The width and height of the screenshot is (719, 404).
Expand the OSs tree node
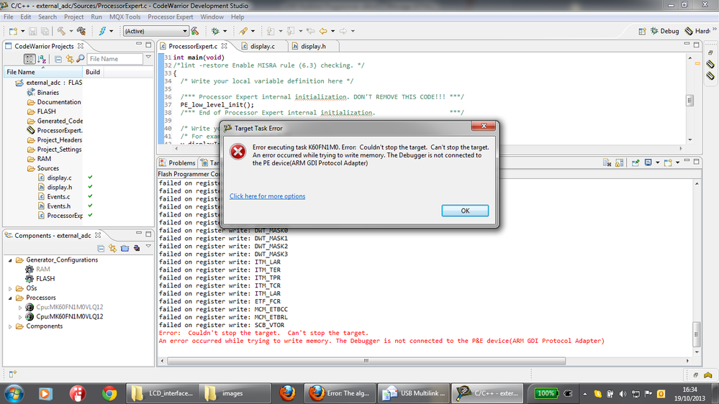pyautogui.click(x=10, y=288)
